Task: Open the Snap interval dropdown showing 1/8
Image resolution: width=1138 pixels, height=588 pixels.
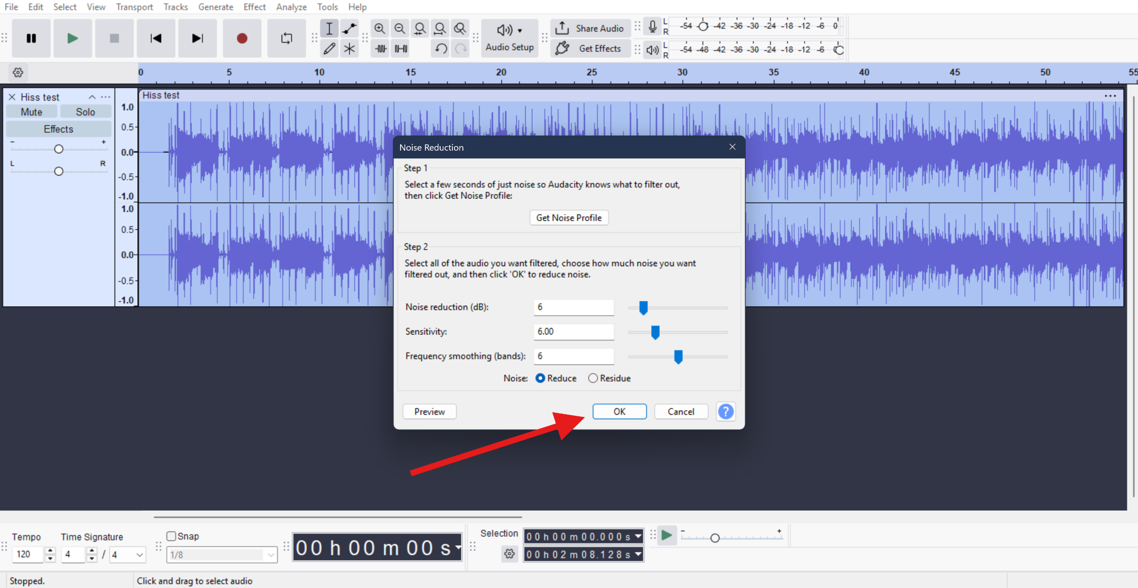Action: [221, 554]
